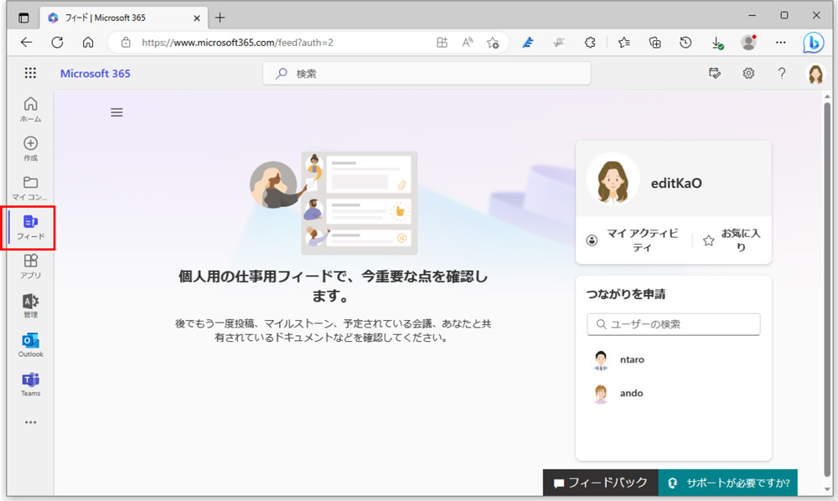This screenshot has height=501, width=838.
Task: Click the page vertical scrollbar
Action: [x=827, y=288]
